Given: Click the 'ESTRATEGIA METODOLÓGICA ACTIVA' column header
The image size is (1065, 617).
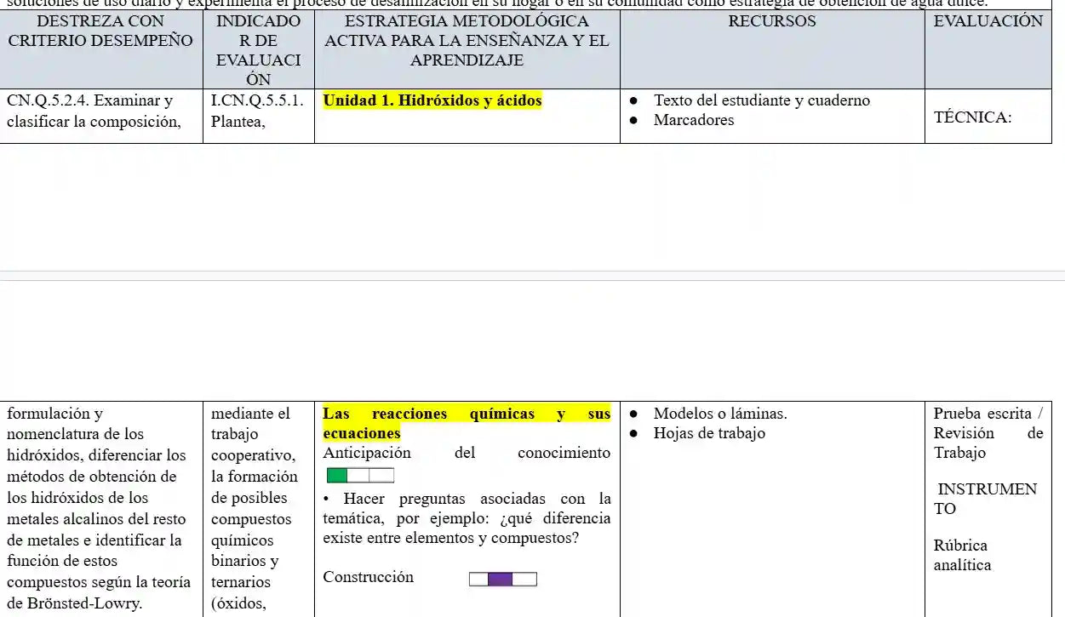Looking at the screenshot, I should (467, 40).
